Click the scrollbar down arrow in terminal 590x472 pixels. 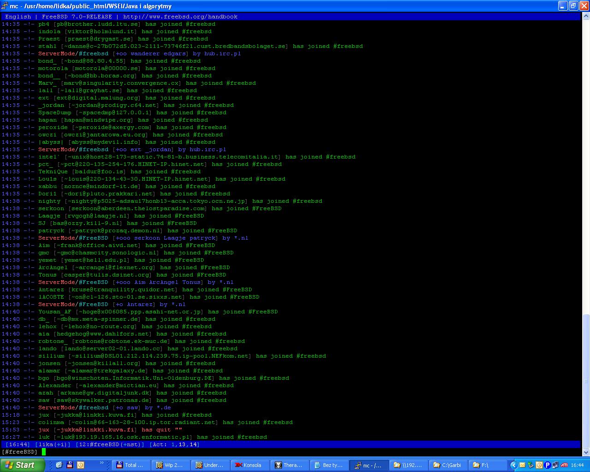586,452
